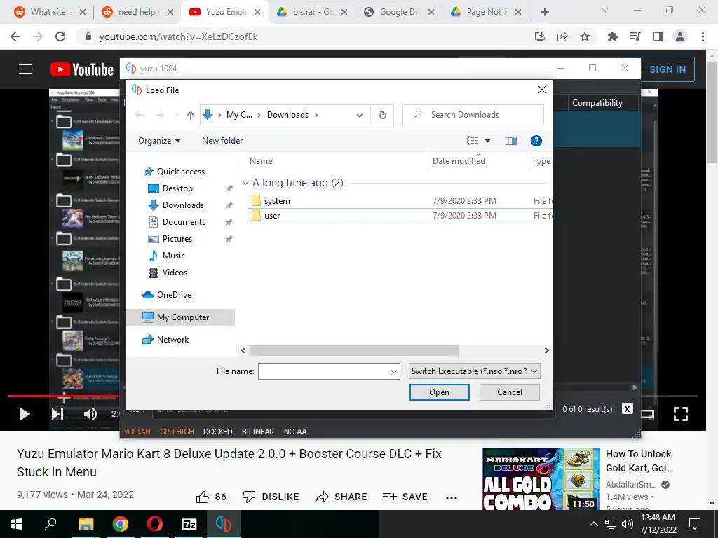The height and width of the screenshot is (538, 718).
Task: Go to the YouTube home logo
Action: point(81,69)
